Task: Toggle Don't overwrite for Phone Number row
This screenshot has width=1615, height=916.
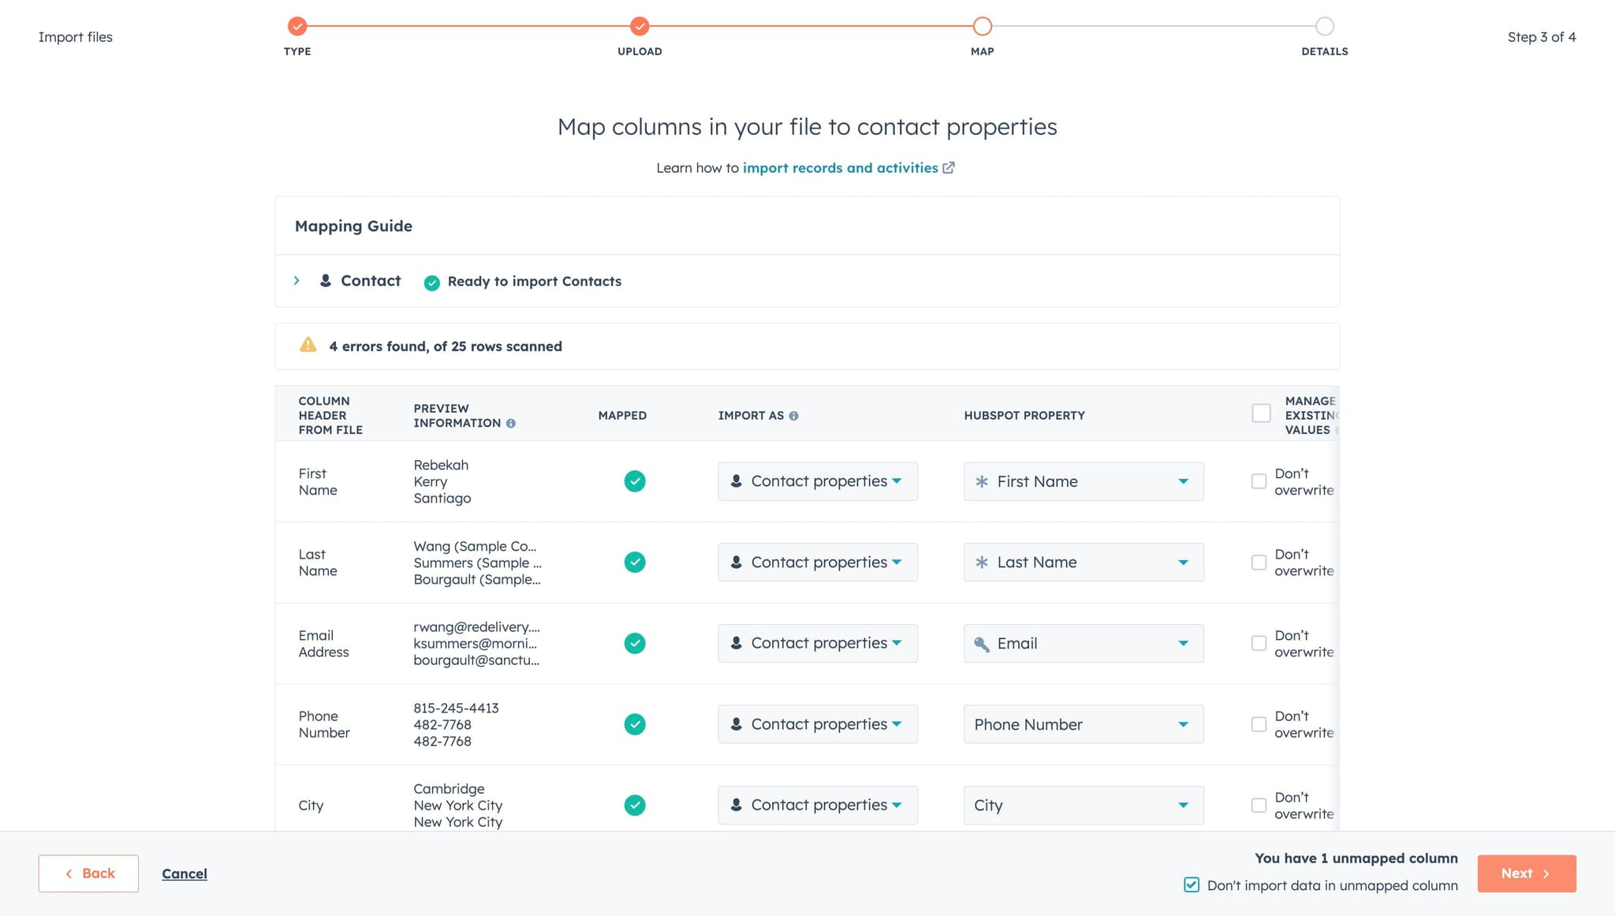Action: click(1259, 724)
